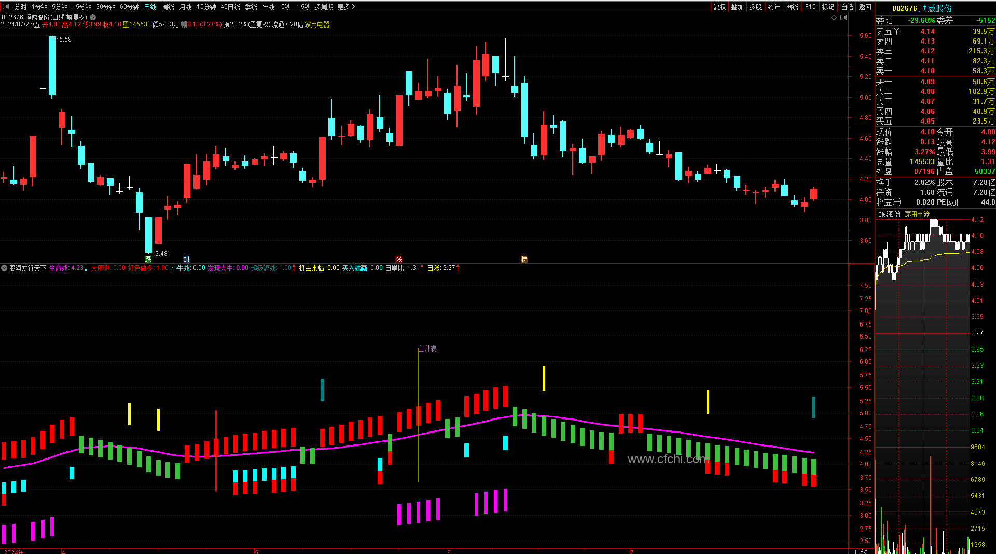Click the 画线 draw line button

(792, 7)
